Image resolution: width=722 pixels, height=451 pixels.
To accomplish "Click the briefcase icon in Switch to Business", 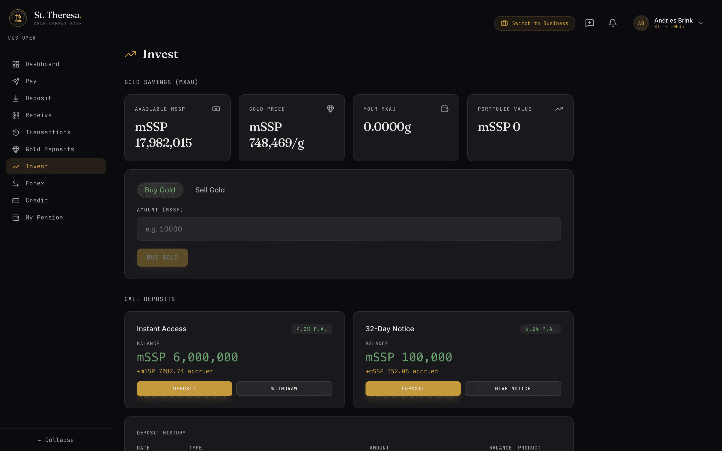I will pos(504,23).
